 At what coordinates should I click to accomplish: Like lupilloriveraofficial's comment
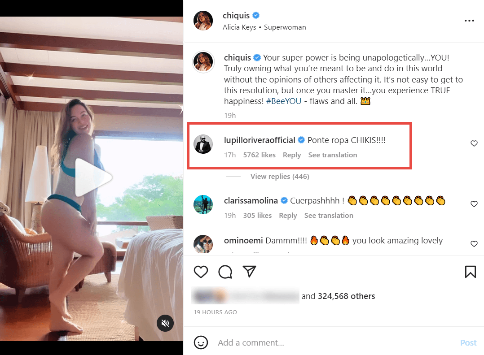point(474,143)
